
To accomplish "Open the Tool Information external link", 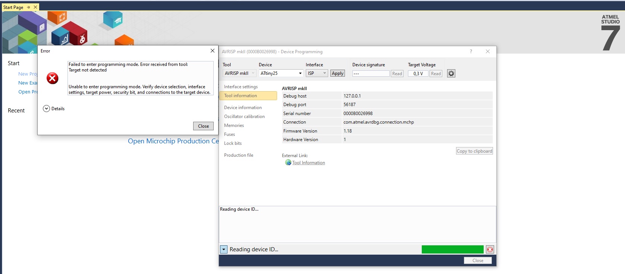I will click(x=308, y=163).
